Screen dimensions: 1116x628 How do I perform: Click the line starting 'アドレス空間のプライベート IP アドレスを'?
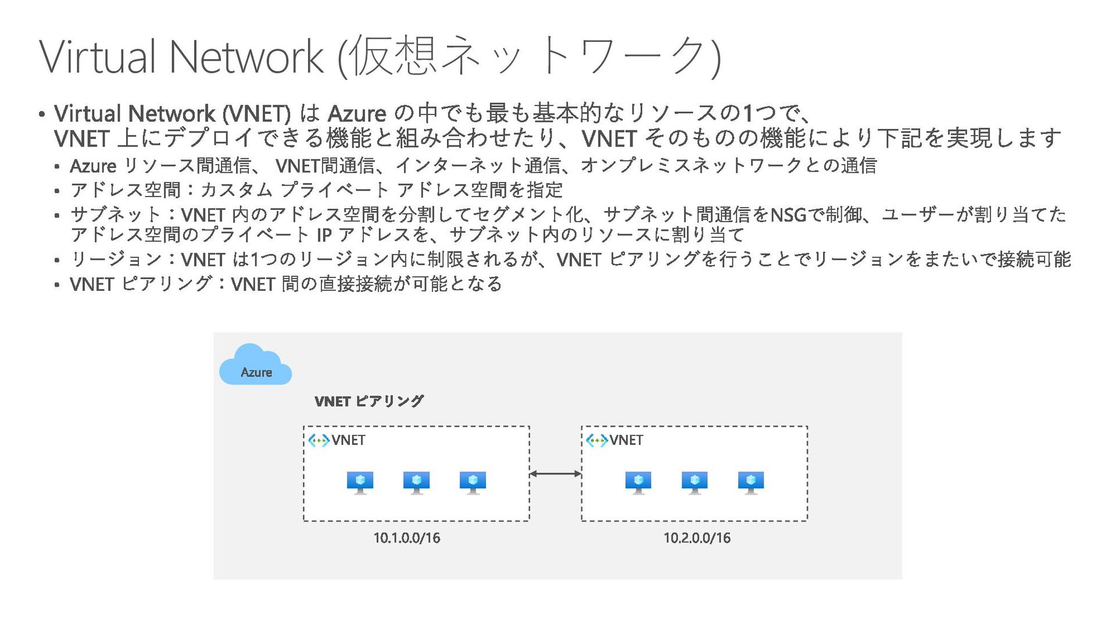click(407, 235)
